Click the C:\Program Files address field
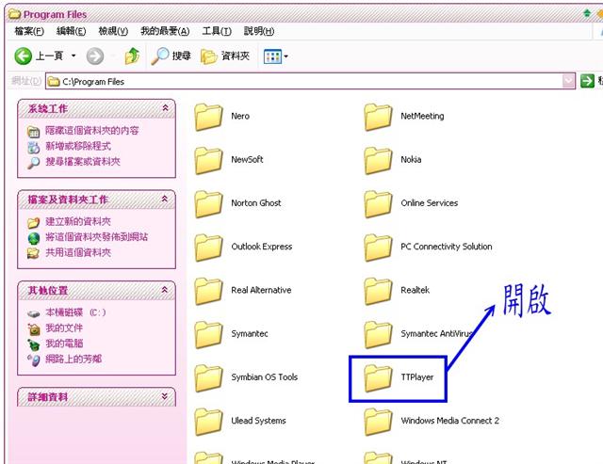This screenshot has width=603, height=464. click(x=310, y=82)
